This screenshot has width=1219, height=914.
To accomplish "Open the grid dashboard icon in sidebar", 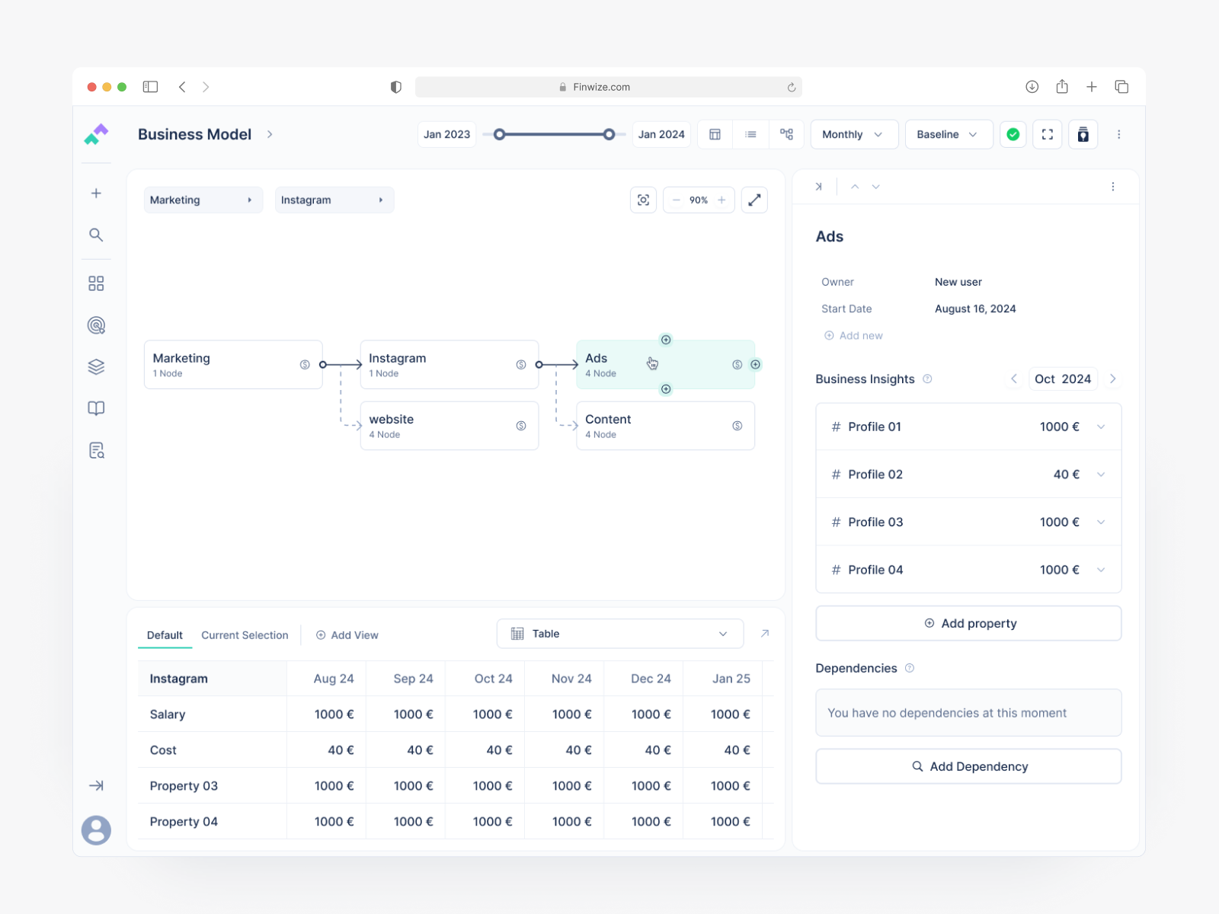I will [x=96, y=283].
